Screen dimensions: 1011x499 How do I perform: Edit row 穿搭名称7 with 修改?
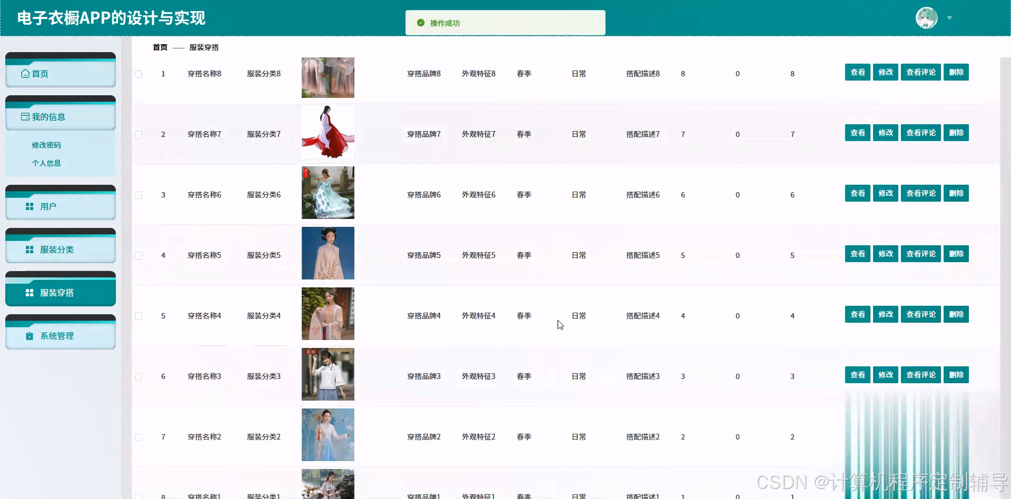point(886,133)
